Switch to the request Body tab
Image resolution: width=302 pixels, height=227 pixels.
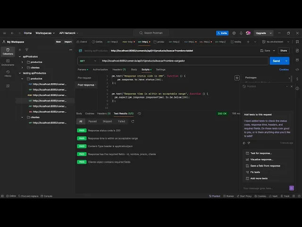tap(134, 70)
